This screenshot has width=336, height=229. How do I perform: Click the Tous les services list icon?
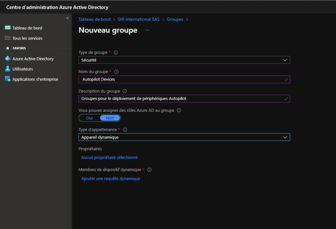(8, 38)
